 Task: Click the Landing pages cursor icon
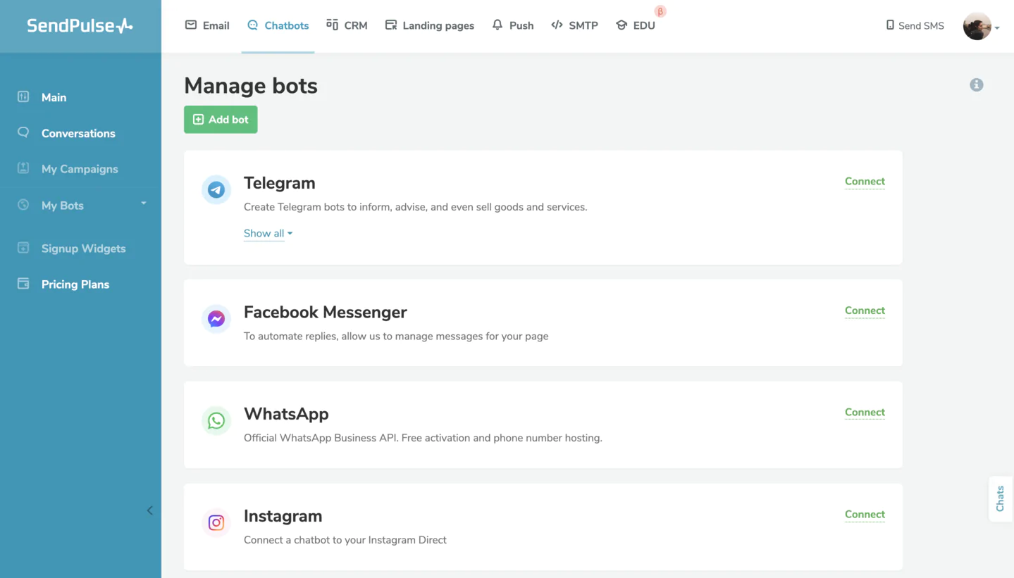tap(391, 25)
